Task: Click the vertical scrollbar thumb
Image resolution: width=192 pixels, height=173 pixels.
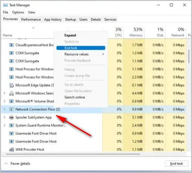Action: pos(189,56)
